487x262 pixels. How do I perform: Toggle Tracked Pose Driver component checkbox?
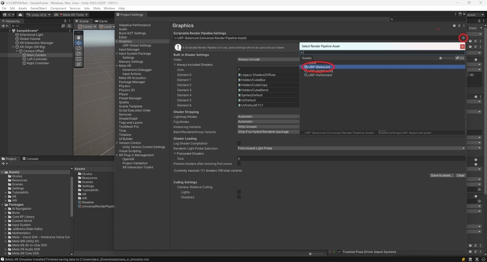click(339, 252)
